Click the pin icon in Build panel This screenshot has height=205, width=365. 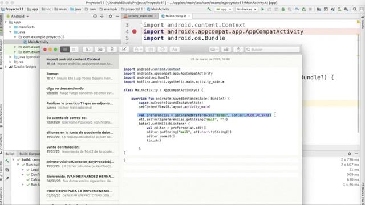(7, 178)
